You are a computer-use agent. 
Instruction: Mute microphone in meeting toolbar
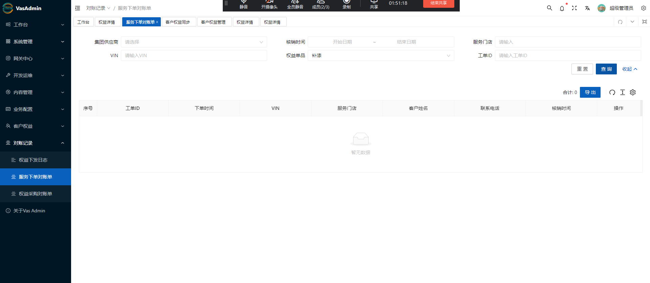pyautogui.click(x=244, y=4)
